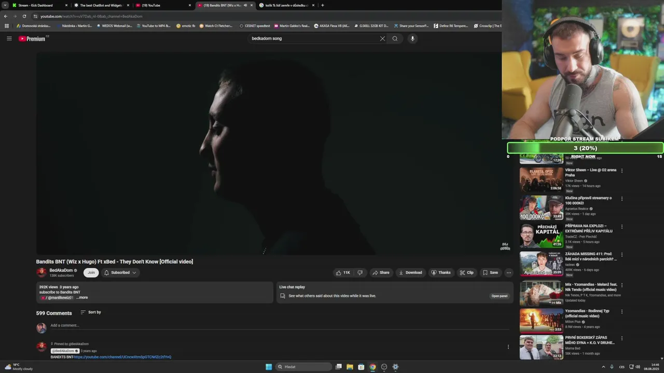Go to YouTube Premium home logo
664x373 pixels.
[x=32, y=39]
